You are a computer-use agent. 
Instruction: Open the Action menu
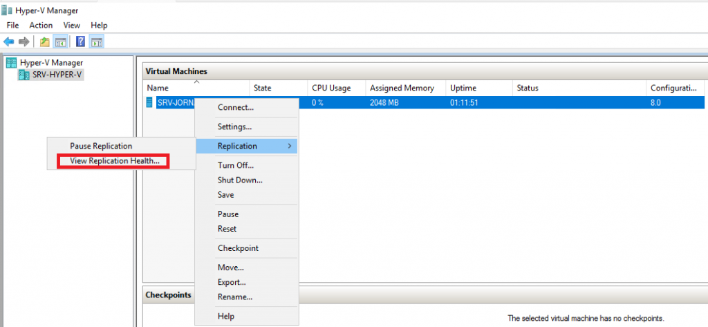click(41, 25)
